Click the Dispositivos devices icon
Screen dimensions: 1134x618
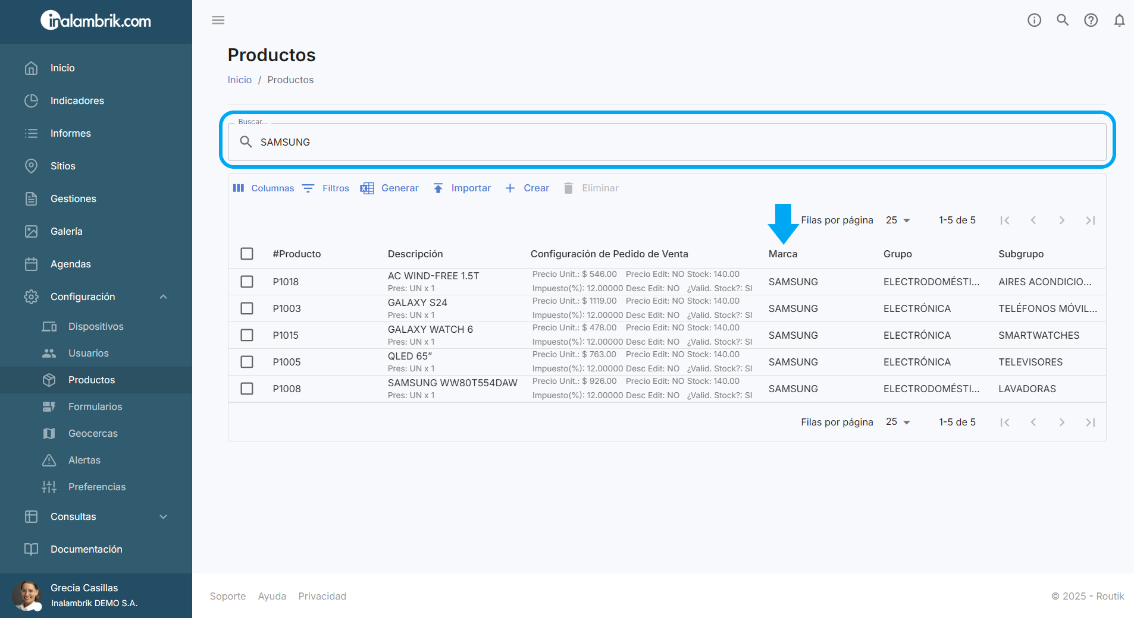click(49, 326)
